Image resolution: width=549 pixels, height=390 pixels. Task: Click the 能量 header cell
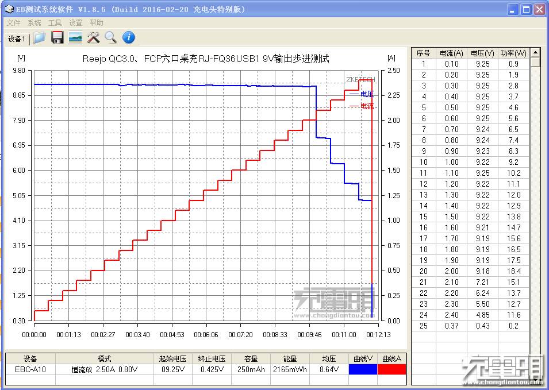tap(290, 359)
